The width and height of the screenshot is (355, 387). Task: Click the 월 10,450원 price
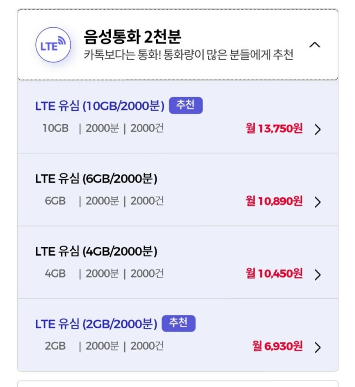click(274, 274)
